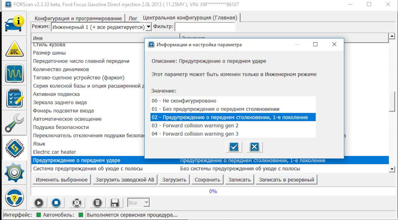
Task: Switch to Конфигурация и программирование tab
Action: point(78,18)
